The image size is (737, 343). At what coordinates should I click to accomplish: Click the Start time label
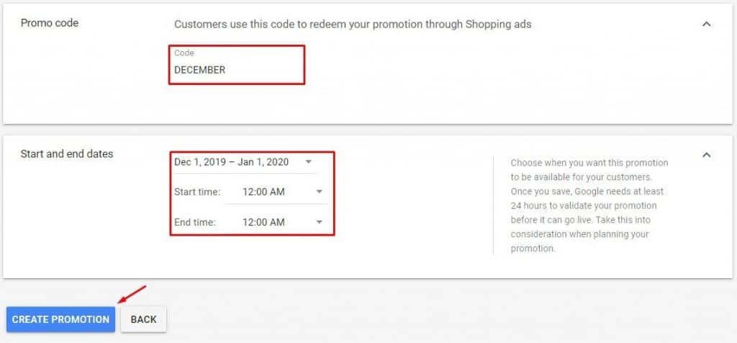coord(197,192)
